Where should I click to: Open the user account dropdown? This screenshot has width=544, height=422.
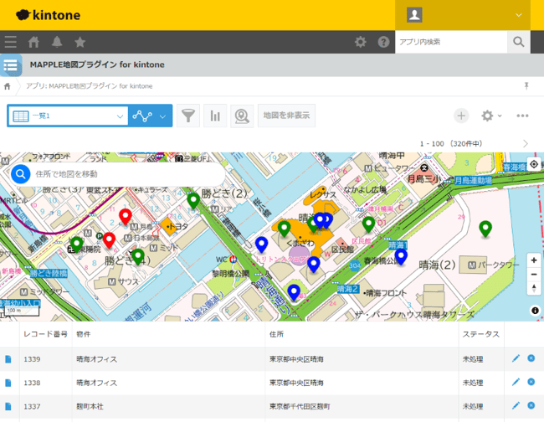pyautogui.click(x=470, y=15)
